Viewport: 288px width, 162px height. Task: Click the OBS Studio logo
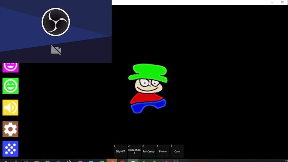[56, 22]
